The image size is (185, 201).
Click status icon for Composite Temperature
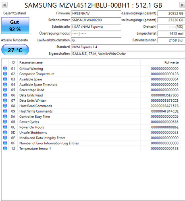click(x=5, y=74)
